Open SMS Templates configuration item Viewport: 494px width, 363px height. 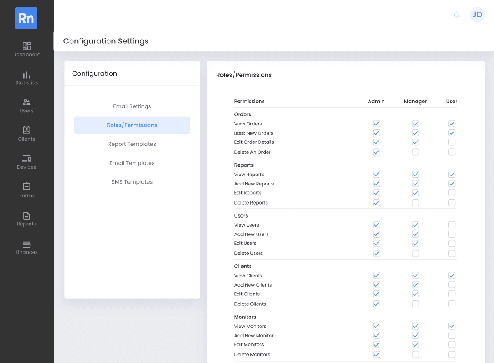point(132,182)
